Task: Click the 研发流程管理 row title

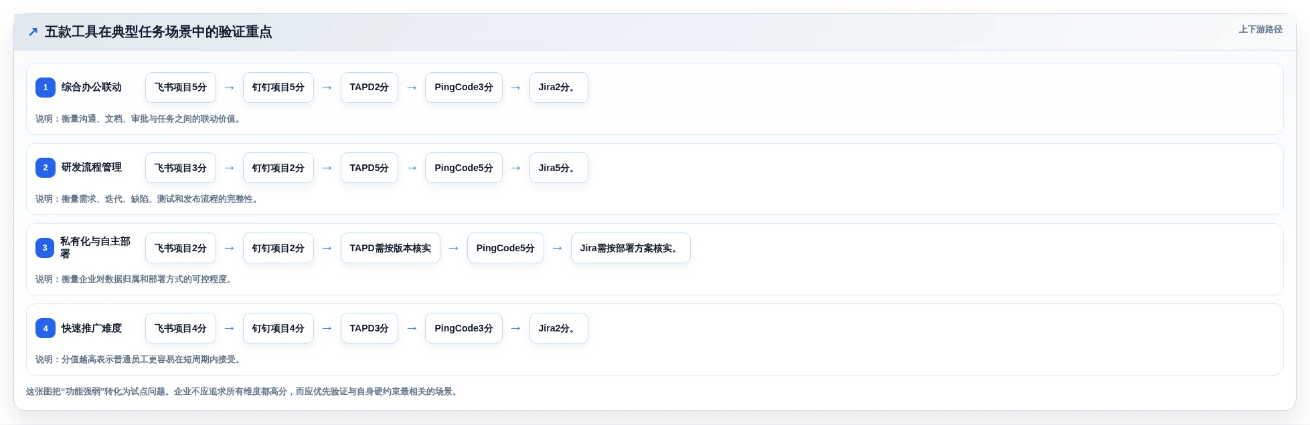Action: 92,167
